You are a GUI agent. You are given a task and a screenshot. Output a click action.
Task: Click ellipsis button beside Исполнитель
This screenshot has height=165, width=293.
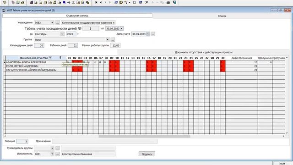click(58, 154)
